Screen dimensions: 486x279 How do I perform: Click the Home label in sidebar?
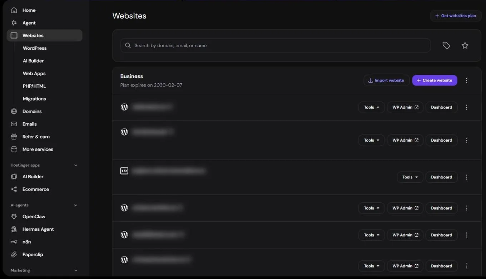29,10
